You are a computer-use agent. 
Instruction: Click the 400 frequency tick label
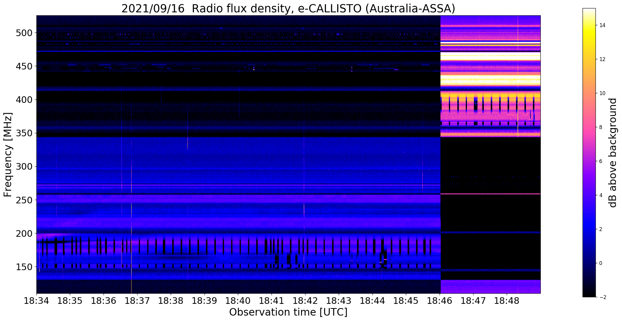24,100
